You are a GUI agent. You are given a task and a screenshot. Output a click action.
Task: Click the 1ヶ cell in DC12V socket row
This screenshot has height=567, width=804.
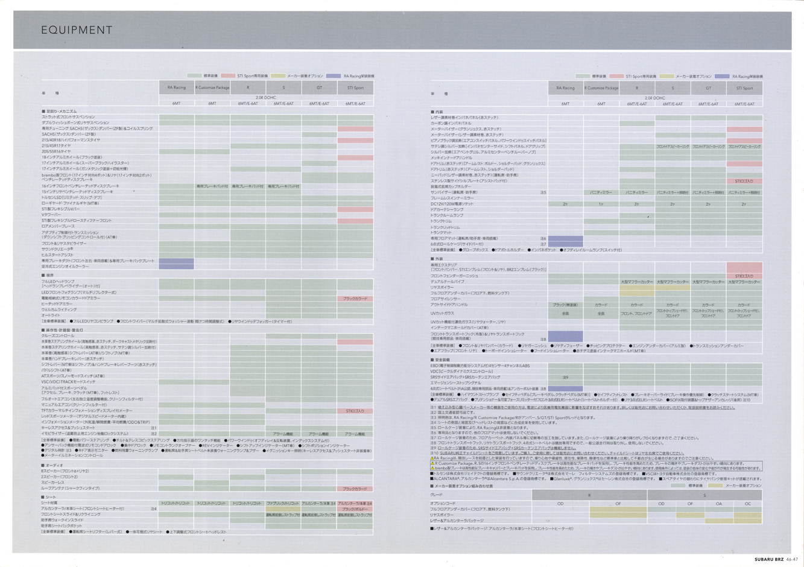tap(601, 204)
